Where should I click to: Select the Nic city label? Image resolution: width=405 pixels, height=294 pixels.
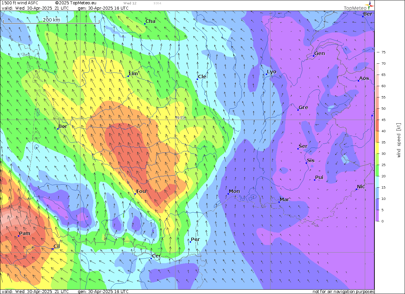coord(361,187)
